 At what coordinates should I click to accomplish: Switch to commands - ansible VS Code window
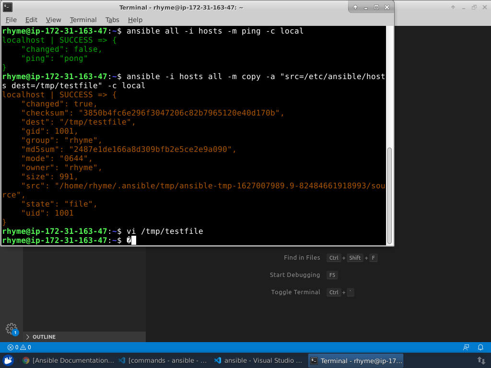click(x=163, y=360)
